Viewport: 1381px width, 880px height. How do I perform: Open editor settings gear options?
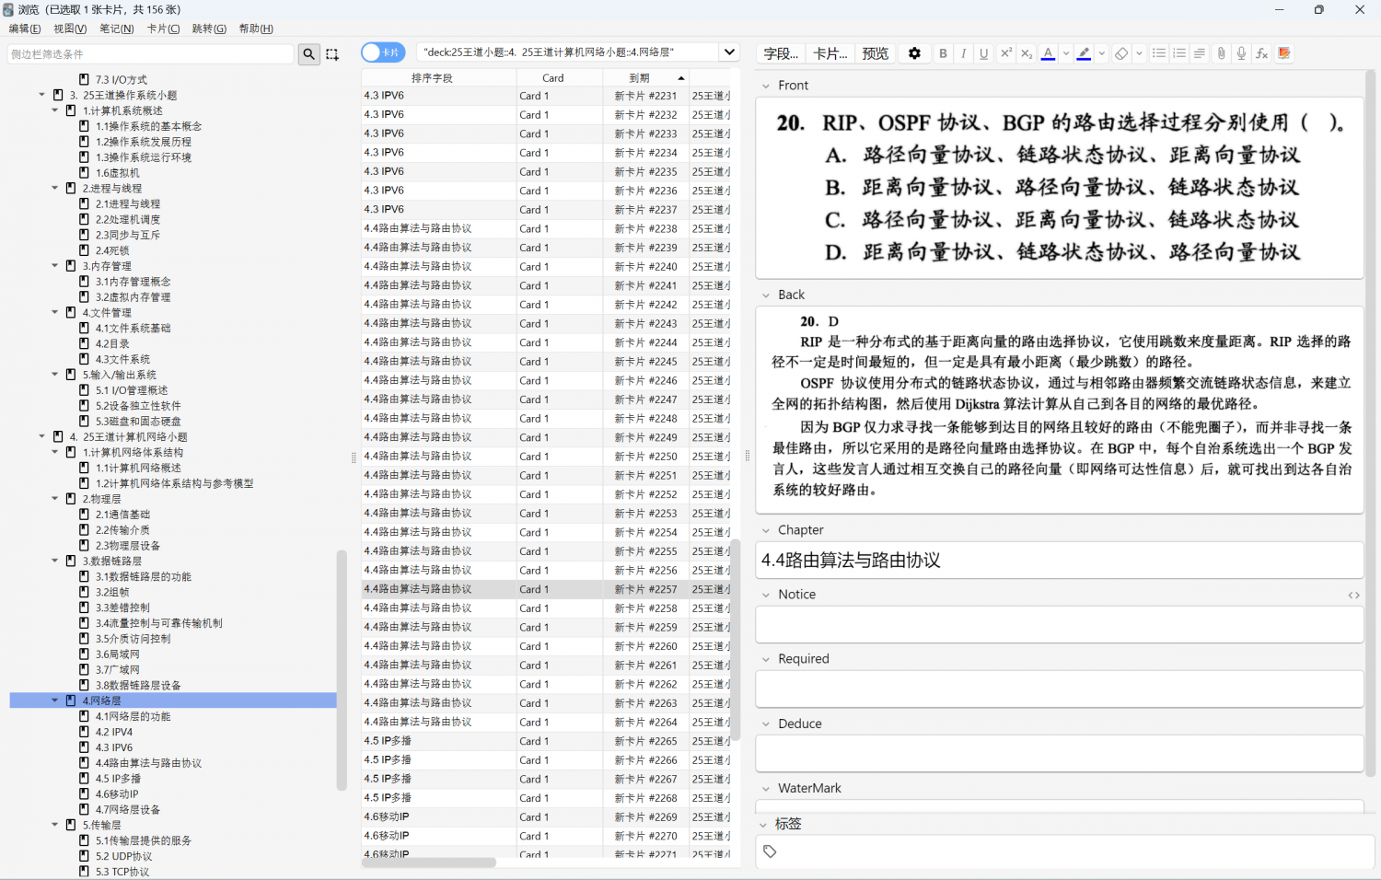(914, 53)
